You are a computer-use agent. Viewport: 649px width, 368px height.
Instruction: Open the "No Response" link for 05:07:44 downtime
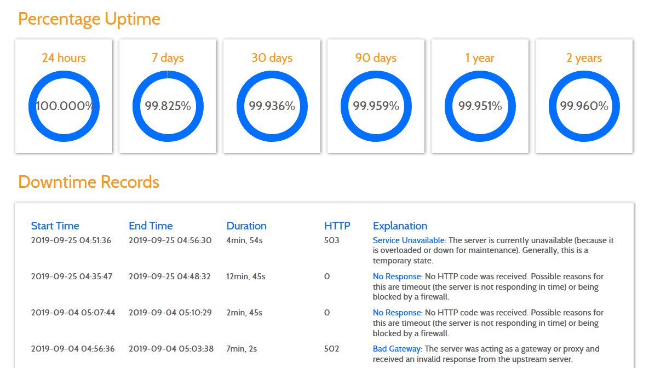coord(397,313)
